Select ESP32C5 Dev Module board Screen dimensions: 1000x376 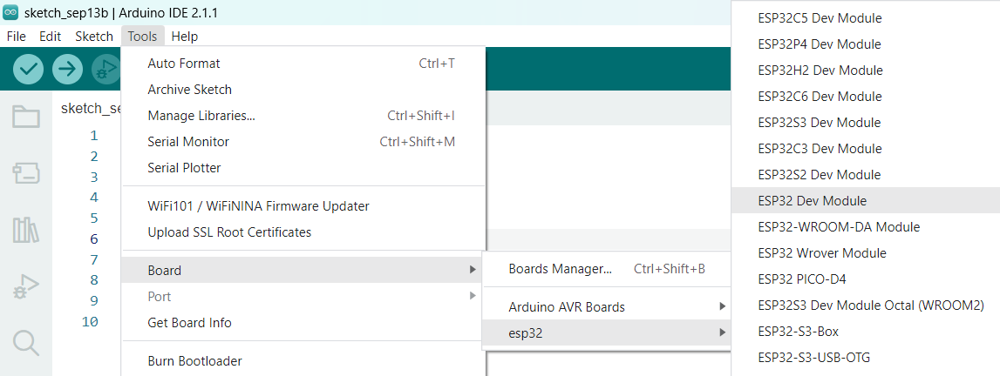866,18
